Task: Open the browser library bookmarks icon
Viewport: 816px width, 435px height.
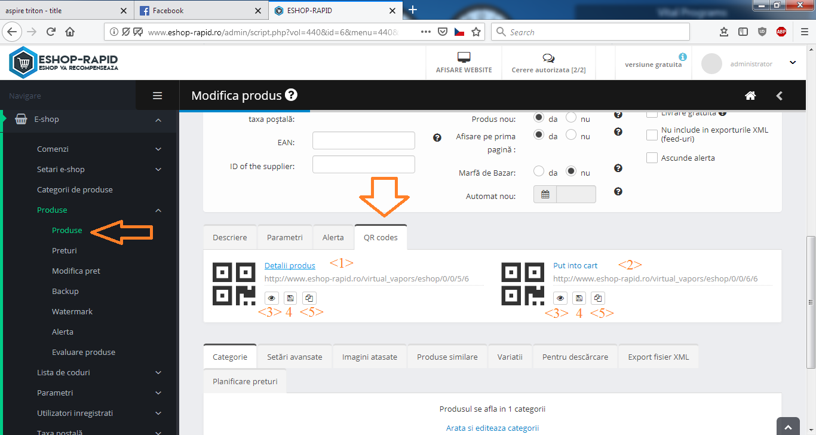Action: point(724,32)
